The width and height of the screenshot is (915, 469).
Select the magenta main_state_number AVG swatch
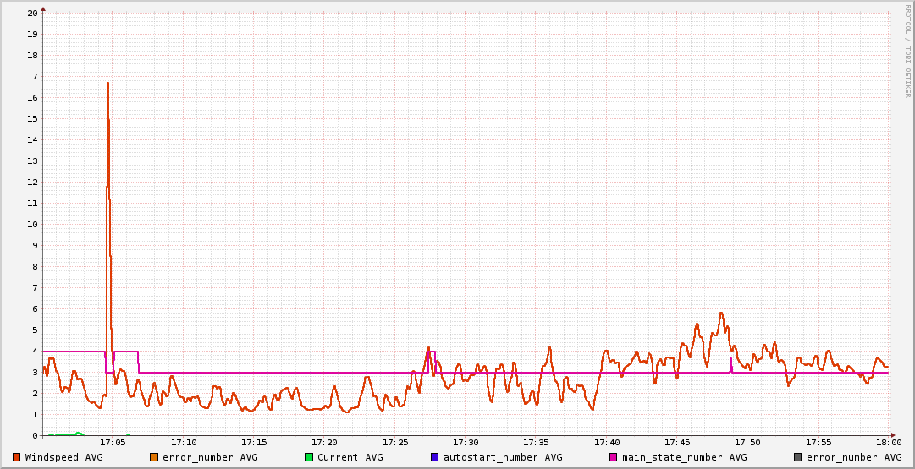(614, 457)
